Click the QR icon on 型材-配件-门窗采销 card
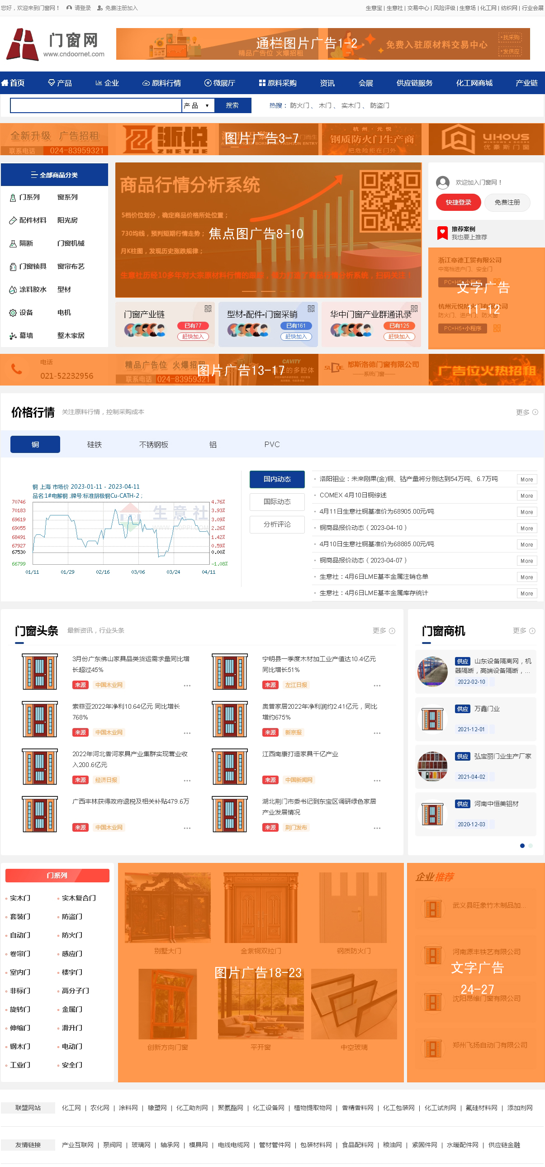The width and height of the screenshot is (545, 1167). click(311, 309)
